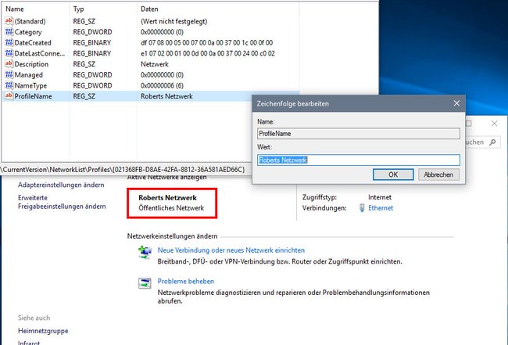Click '(Wert nicht festgelegt)' data cell

174,21
